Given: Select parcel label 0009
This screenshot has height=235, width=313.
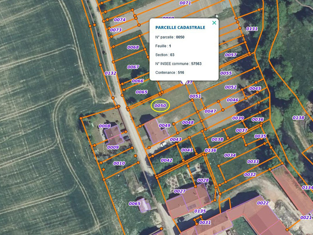Looking at the screenshot, I should point(113,147).
